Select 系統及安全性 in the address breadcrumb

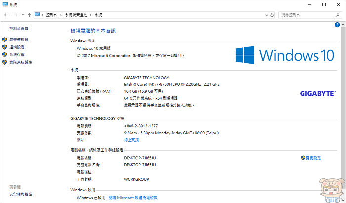pyautogui.click(x=76, y=15)
